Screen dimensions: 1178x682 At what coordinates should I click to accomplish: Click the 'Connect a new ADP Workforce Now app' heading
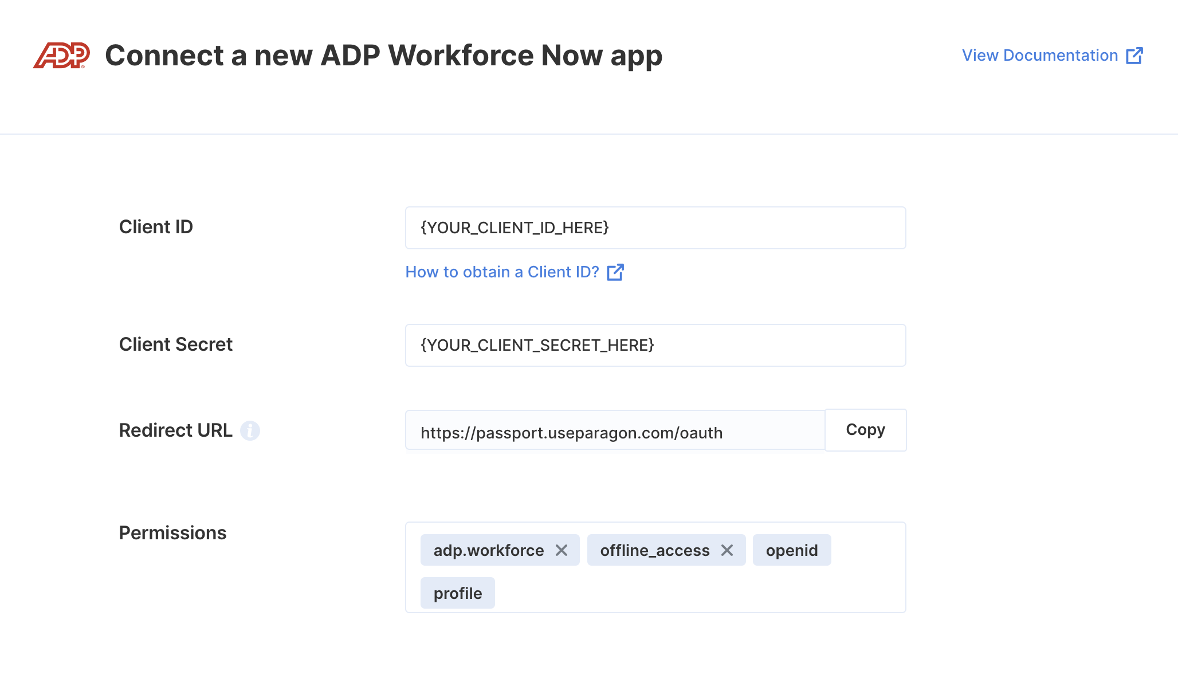384,56
